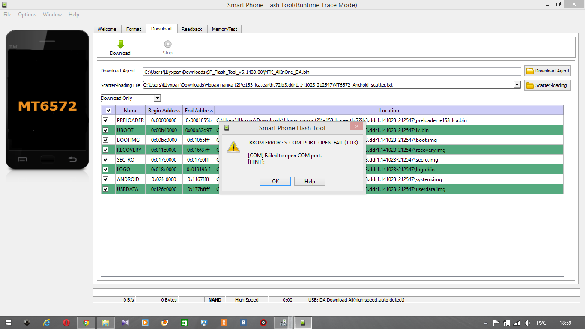The height and width of the screenshot is (329, 585).
Task: Click the Download-Agent file path field
Action: [331, 72]
